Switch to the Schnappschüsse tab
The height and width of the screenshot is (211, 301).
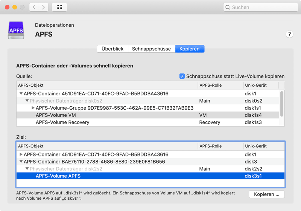click(152, 49)
